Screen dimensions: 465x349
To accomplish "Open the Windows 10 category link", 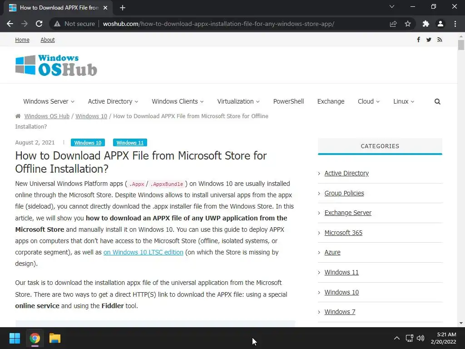I will tap(341, 292).
